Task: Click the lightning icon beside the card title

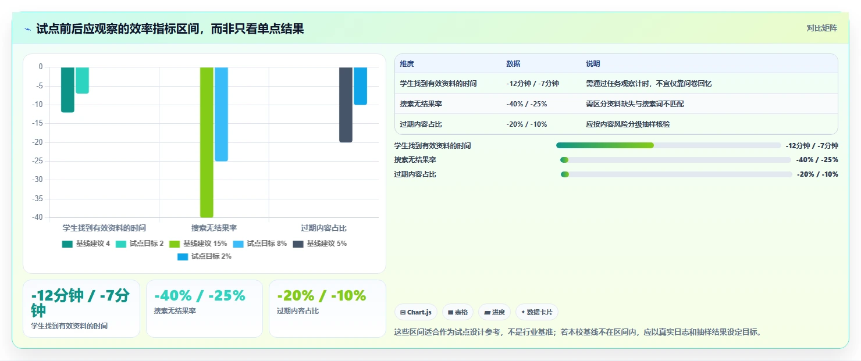Action: tap(28, 29)
